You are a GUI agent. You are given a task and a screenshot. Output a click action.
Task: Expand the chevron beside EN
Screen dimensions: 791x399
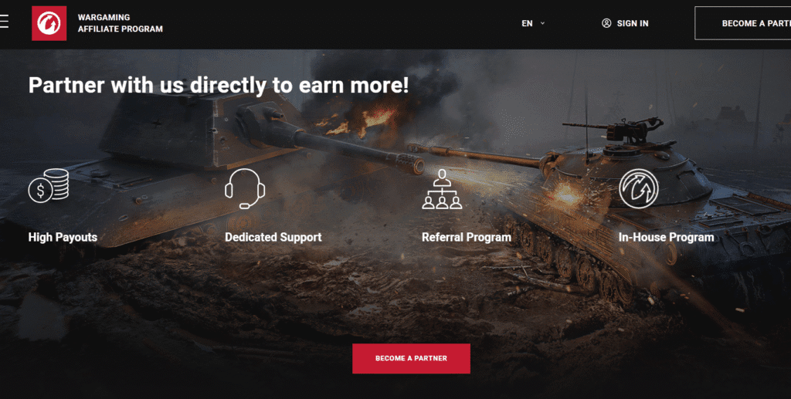[542, 23]
